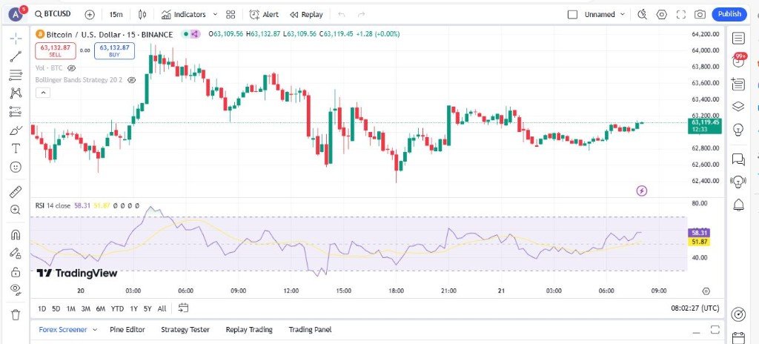Open the chats speech bubbles icon
Image resolution: width=759 pixels, height=344 pixels.
tap(738, 159)
